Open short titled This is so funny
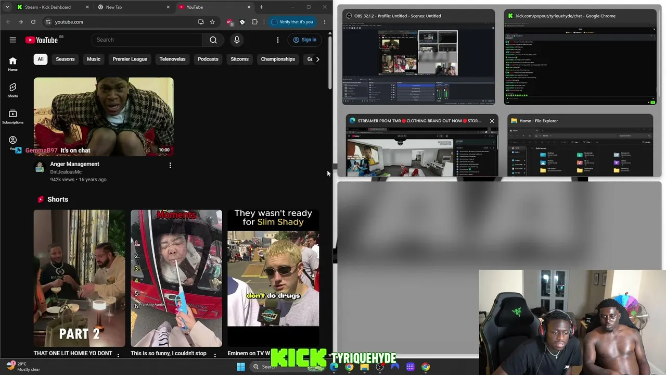666x375 pixels. (169, 353)
